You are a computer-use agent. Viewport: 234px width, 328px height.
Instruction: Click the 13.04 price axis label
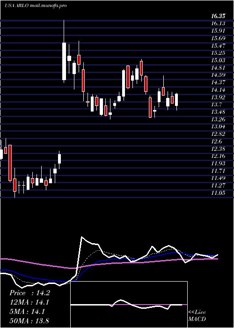click(x=219, y=127)
